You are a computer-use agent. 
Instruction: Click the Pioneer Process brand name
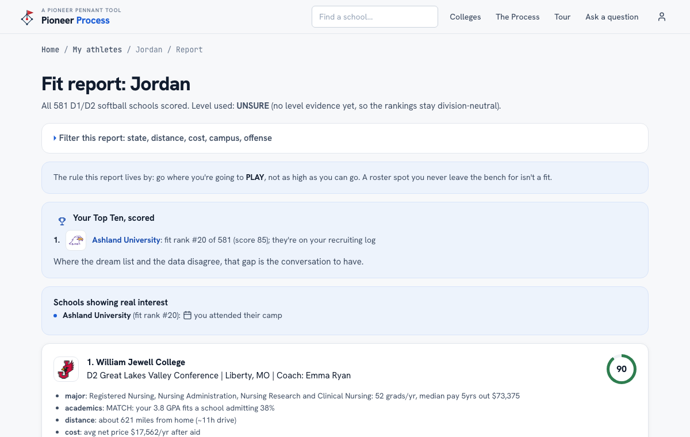tap(75, 21)
